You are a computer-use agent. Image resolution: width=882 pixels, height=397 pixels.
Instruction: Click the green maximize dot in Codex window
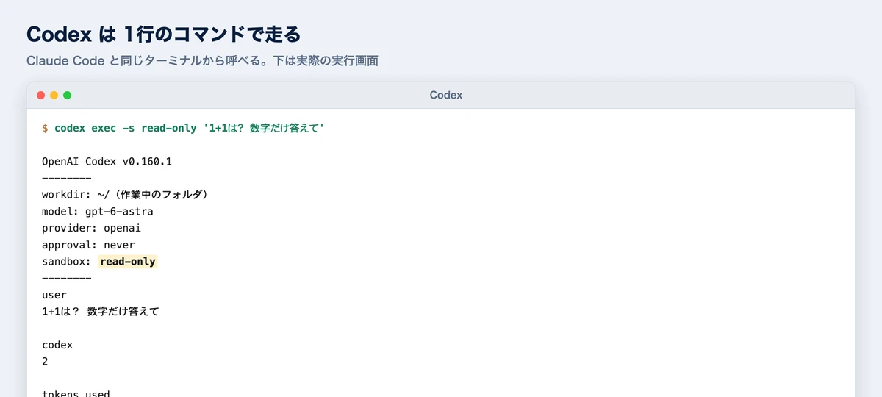[x=68, y=95]
